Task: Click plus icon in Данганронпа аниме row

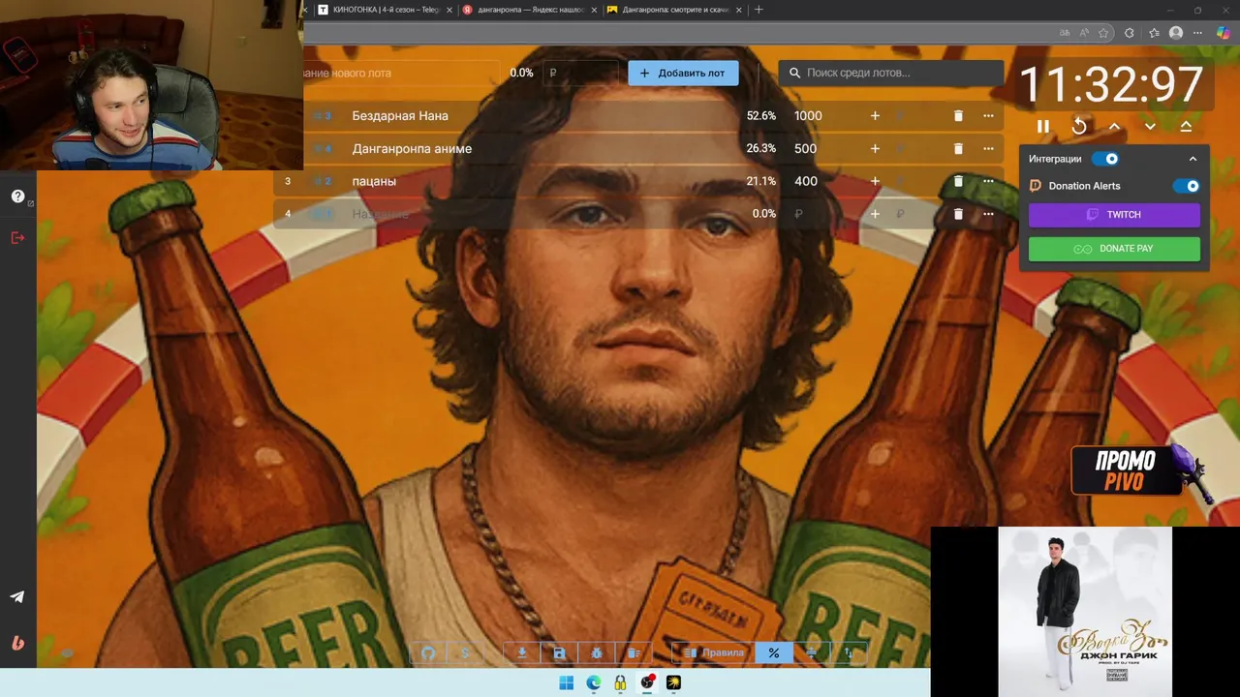Action: pos(875,148)
